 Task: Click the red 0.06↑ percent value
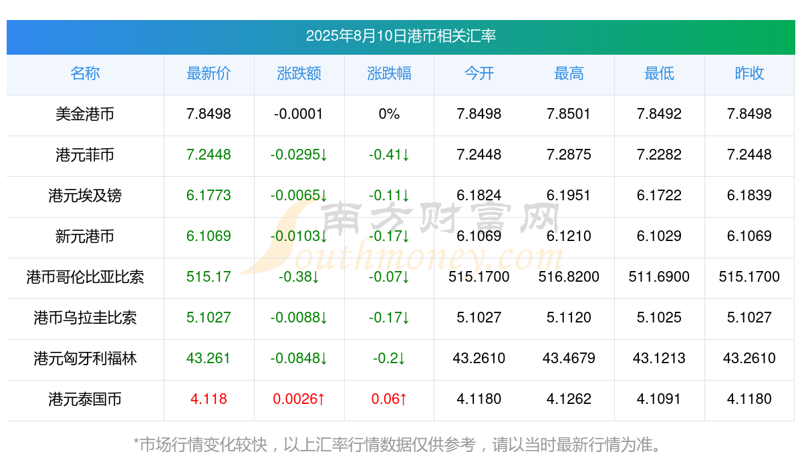pyautogui.click(x=389, y=399)
